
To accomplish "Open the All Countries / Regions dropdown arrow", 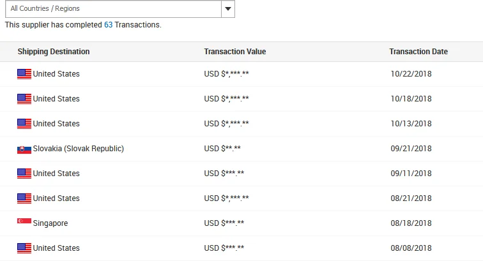I will point(228,9).
